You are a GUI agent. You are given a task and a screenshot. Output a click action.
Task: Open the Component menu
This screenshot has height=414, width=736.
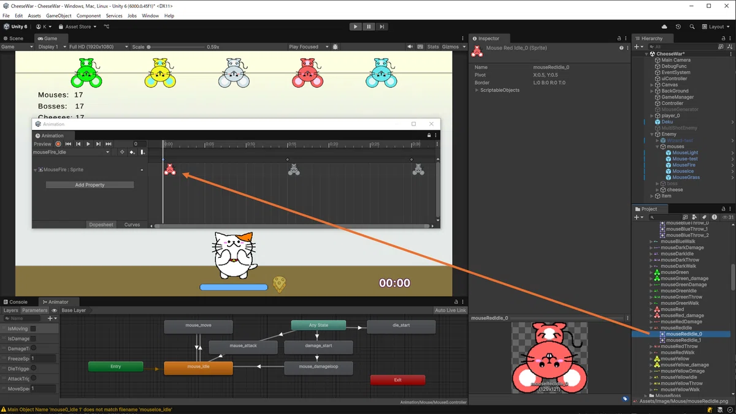pyautogui.click(x=88, y=16)
